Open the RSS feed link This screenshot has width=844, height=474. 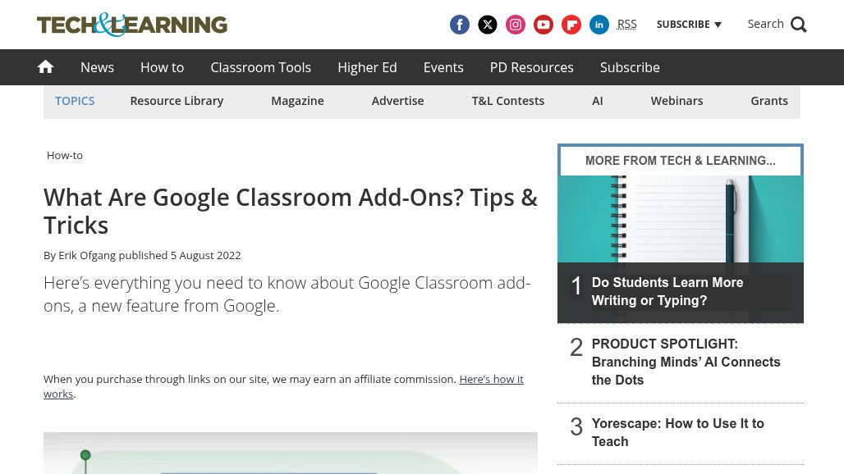(x=626, y=24)
